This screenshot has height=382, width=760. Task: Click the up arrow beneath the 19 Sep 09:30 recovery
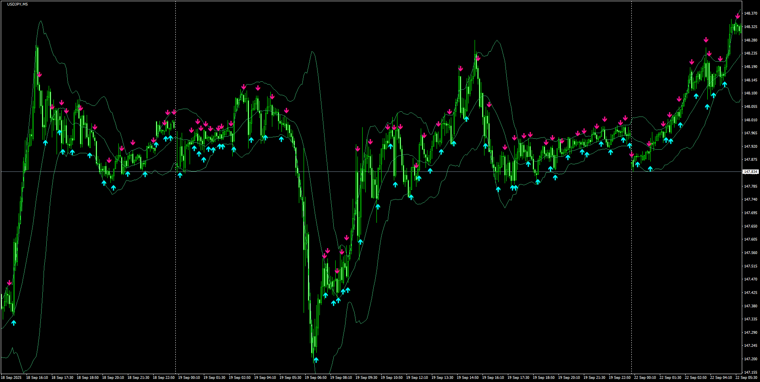click(x=378, y=206)
